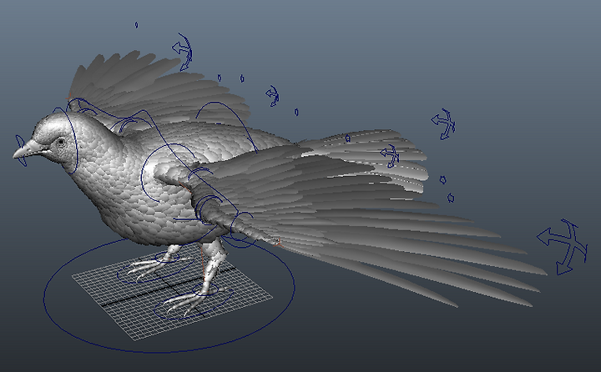Select the arrow control overlapping the upper tail feathers
Viewport: 601px width, 372px height.
390,155
